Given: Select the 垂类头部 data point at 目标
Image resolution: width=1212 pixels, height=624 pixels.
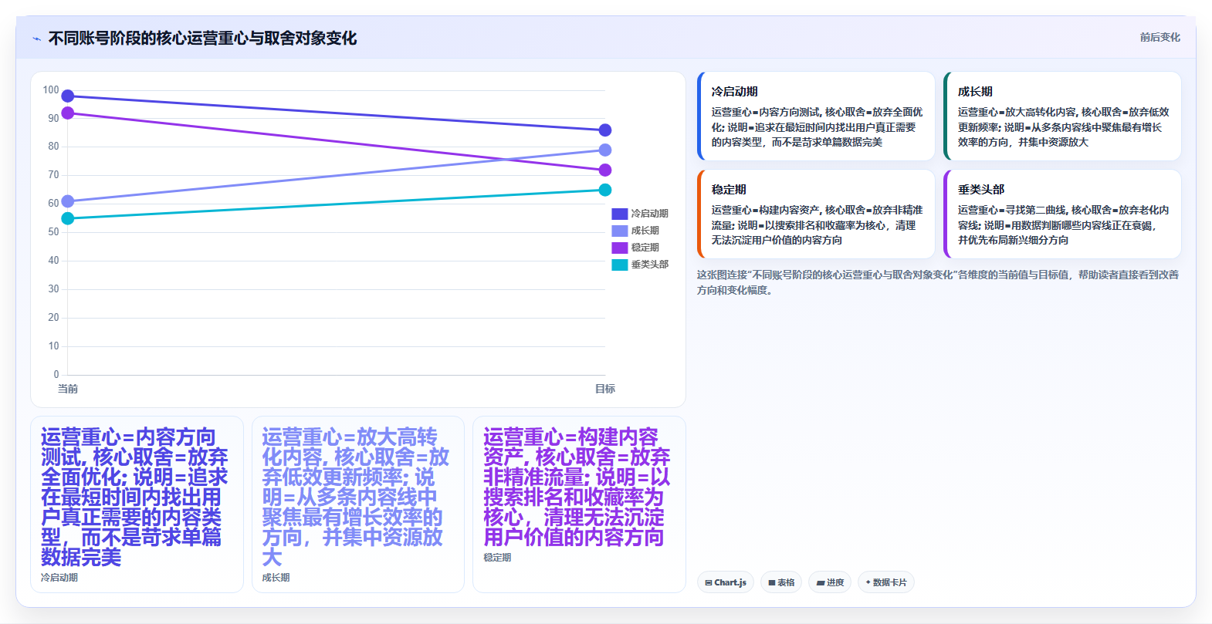Looking at the screenshot, I should click(605, 190).
